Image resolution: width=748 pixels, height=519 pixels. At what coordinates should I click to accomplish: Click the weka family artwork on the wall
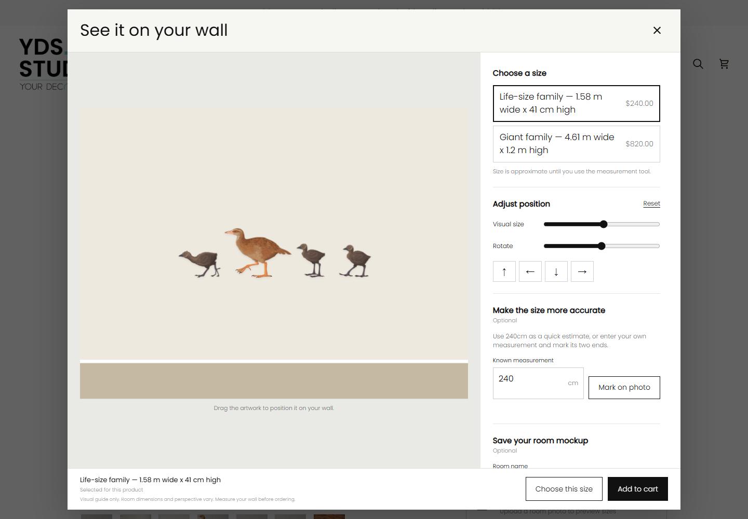pos(275,253)
